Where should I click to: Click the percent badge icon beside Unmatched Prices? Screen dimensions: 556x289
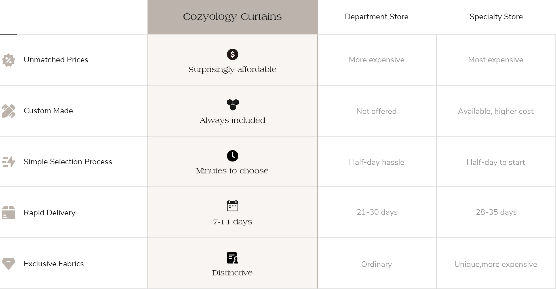point(9,60)
